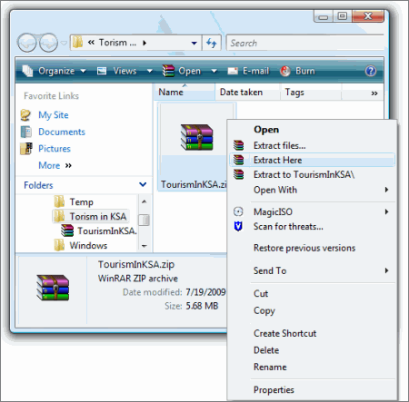Expand the Open With submenu arrow
The width and height of the screenshot is (409, 402).
click(386, 190)
